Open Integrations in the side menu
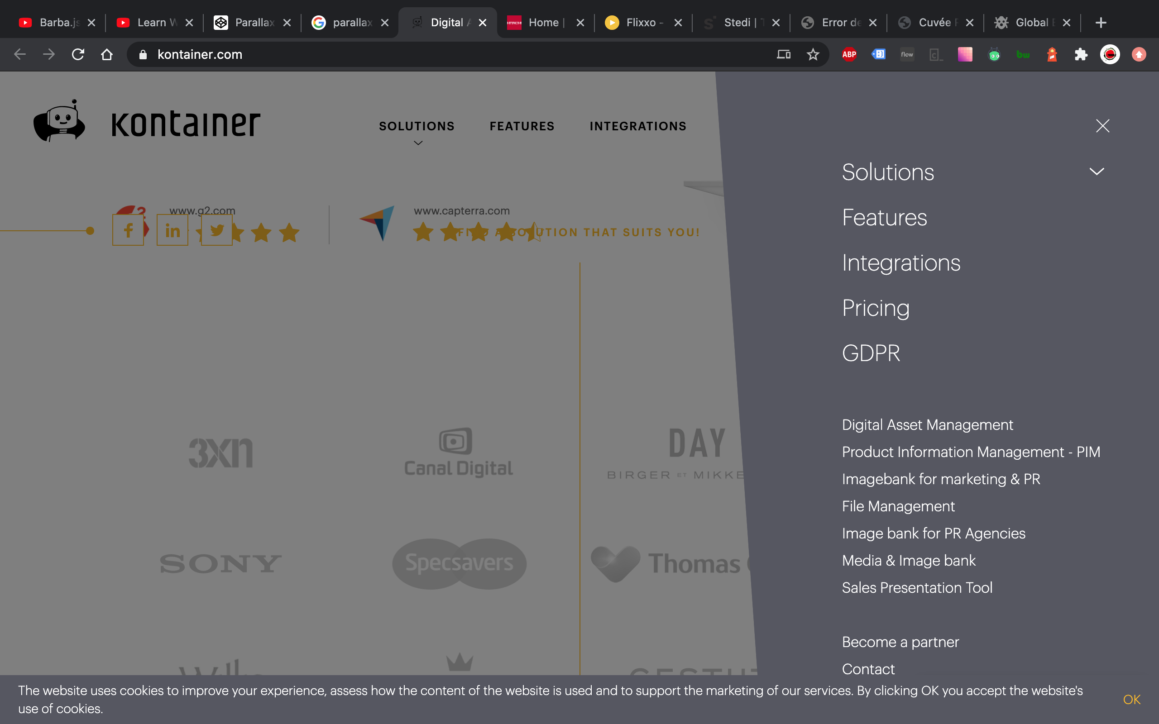Viewport: 1159px width, 724px height. [x=901, y=263]
